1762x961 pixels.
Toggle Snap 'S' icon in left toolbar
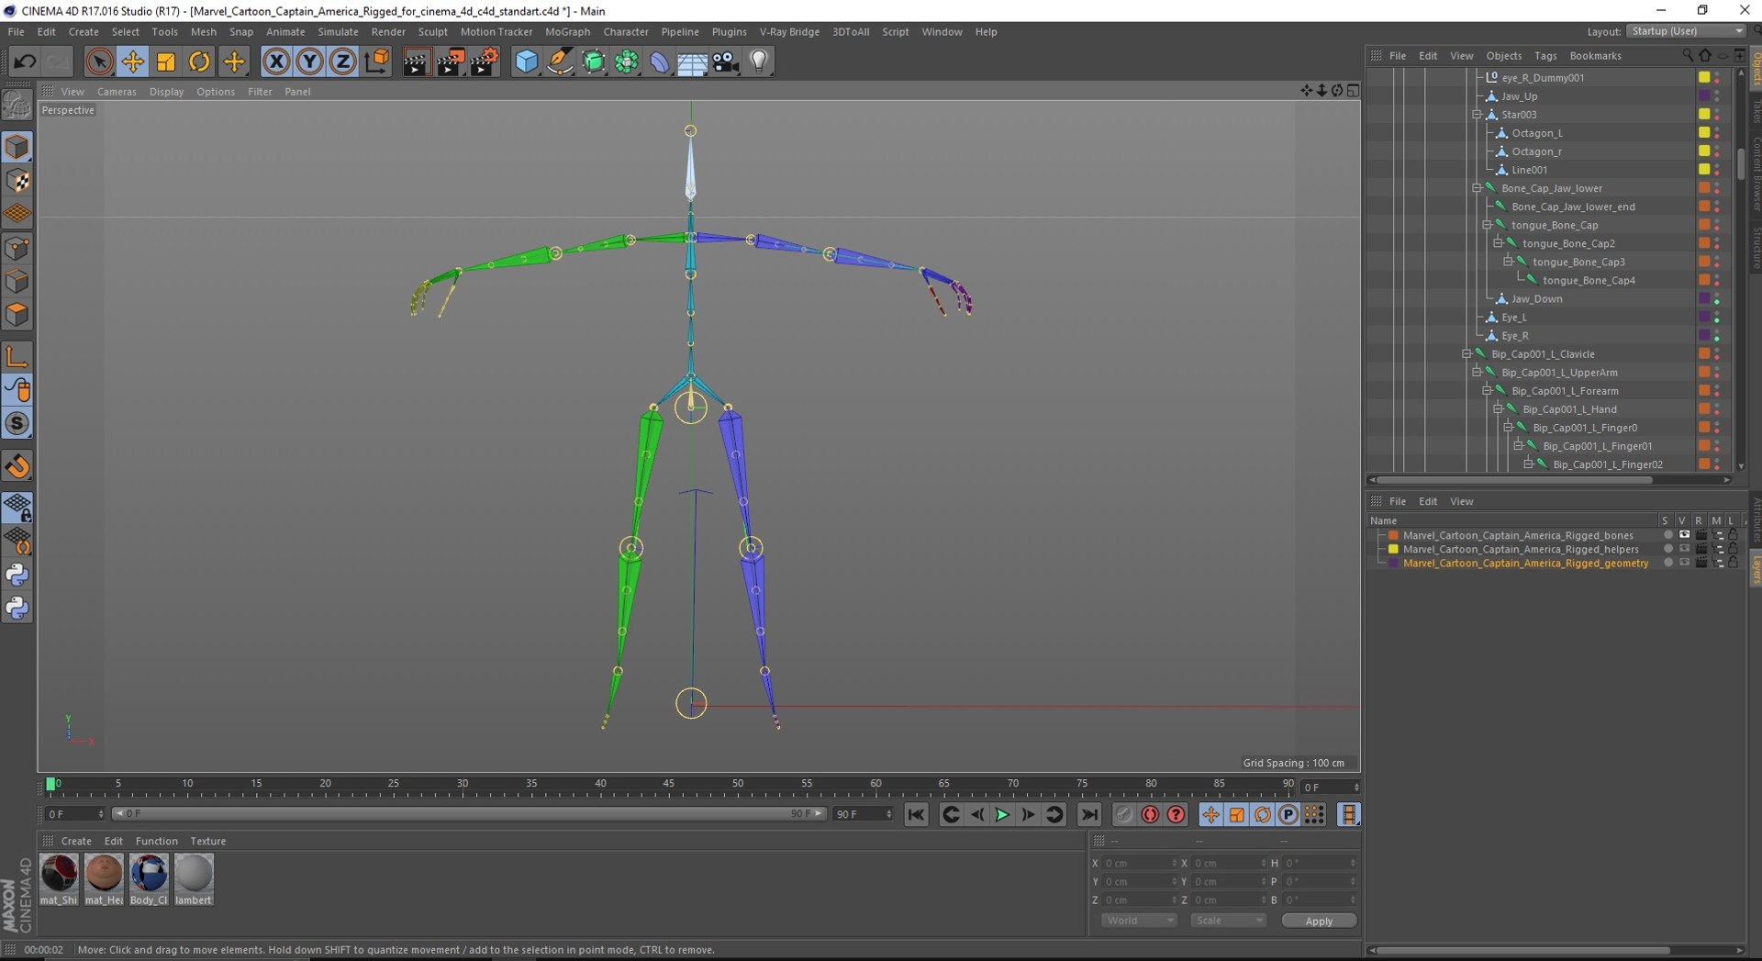click(17, 423)
